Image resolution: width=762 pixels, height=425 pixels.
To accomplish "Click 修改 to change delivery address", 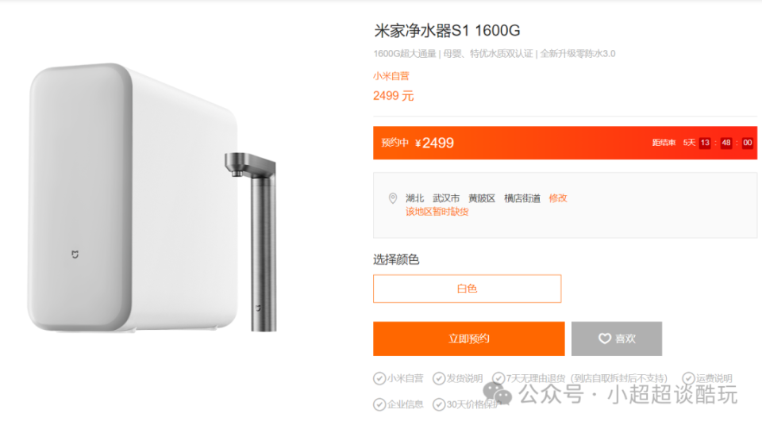I will pyautogui.click(x=558, y=198).
